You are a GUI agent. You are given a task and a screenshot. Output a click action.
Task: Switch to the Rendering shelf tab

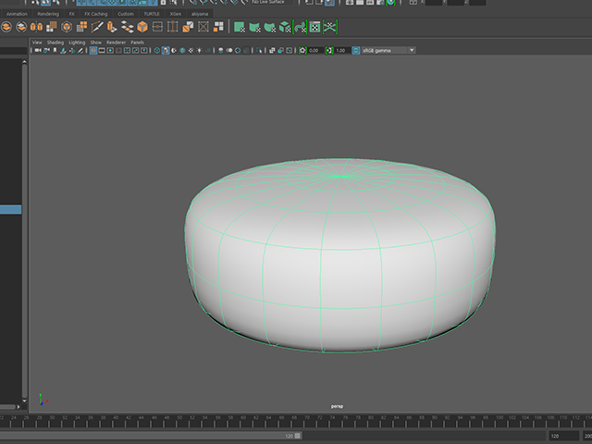(x=48, y=14)
